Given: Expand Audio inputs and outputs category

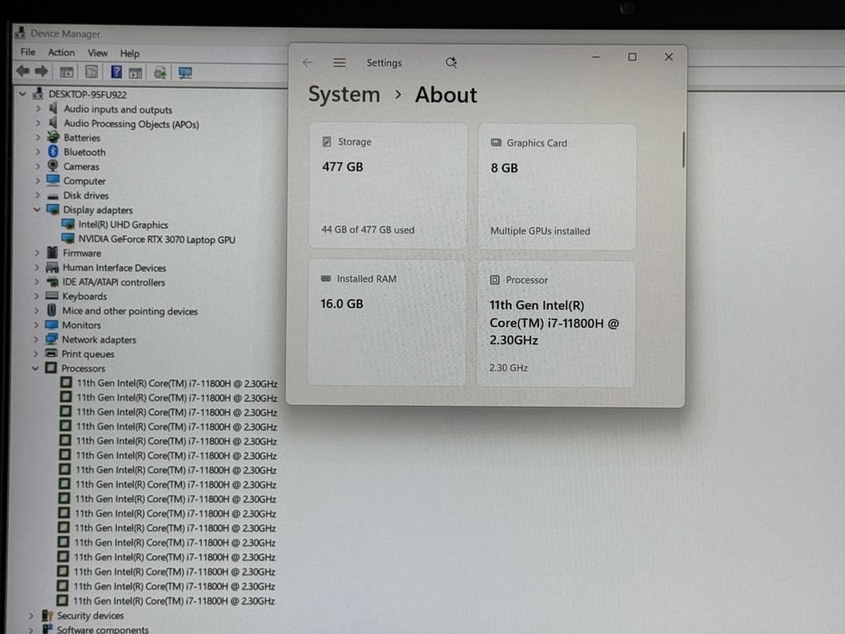Looking at the screenshot, I should coord(38,109).
